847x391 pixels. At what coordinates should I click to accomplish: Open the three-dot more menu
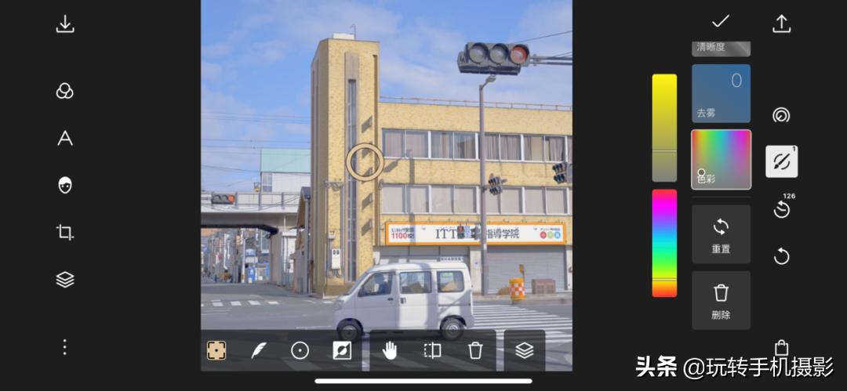[x=65, y=346]
